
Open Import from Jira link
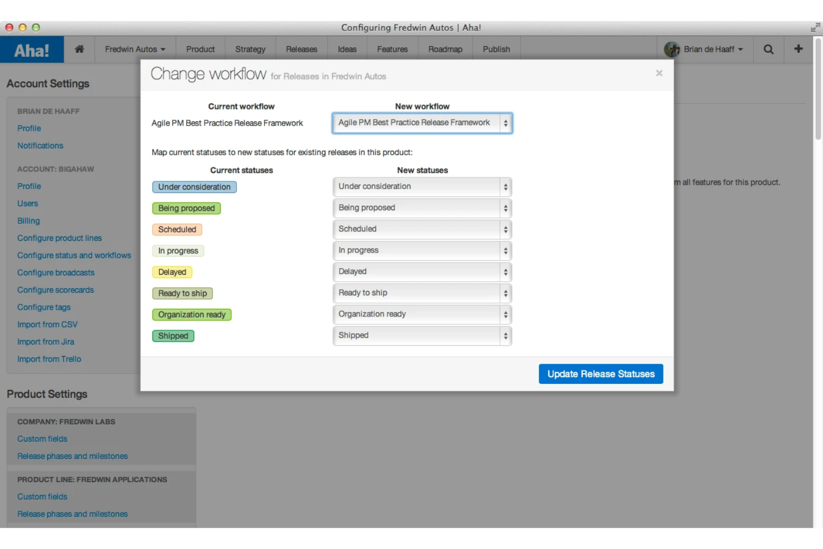click(x=46, y=342)
